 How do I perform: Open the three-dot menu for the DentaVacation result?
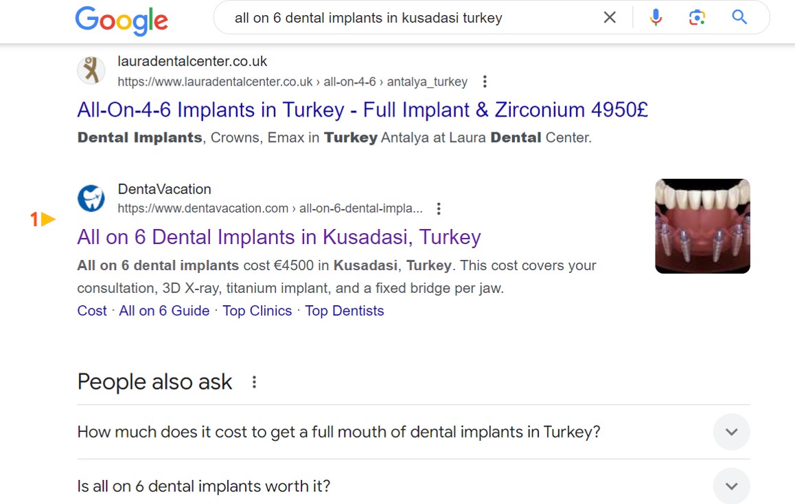tap(439, 208)
